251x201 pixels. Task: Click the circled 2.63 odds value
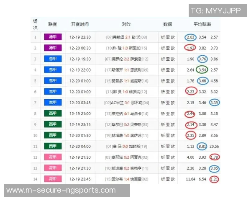(190, 37)
